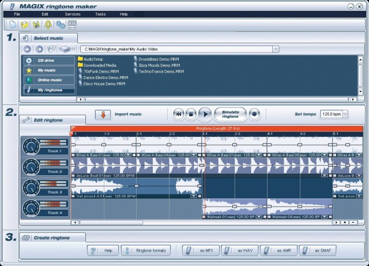Screen dimensions: 369x266
Task: Play the ringtone
Action: pos(205,114)
